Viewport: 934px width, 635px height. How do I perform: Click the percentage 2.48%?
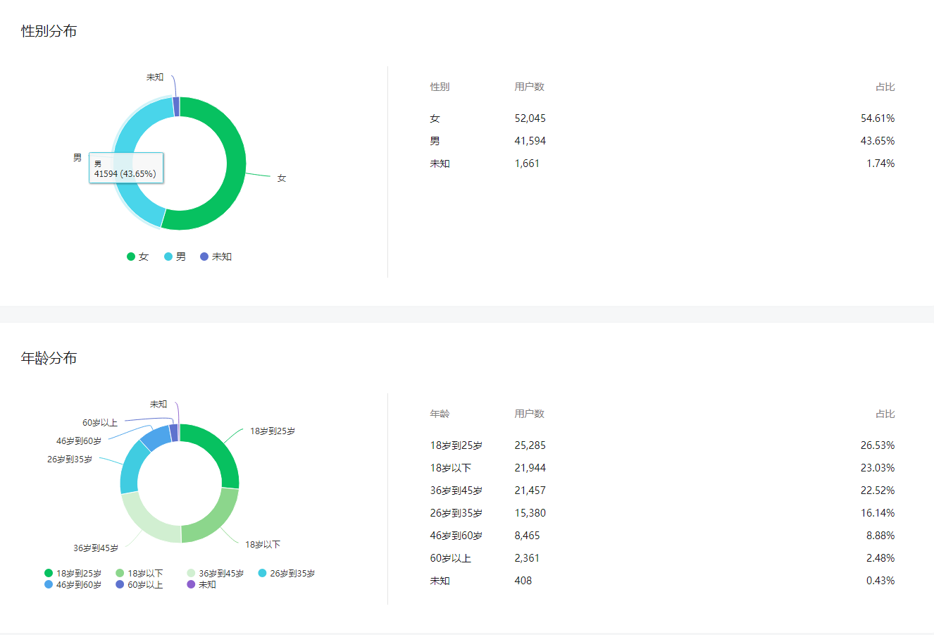pyautogui.click(x=880, y=558)
